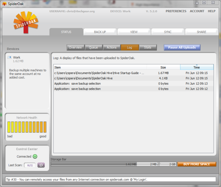The image size is (221, 187).
Task: Select the Hive Startup Guide log row
Action: (x=133, y=73)
